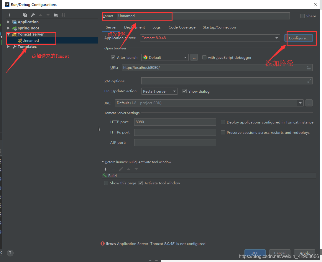The width and height of the screenshot is (322, 262).
Task: Select the Build task row
Action: pos(209,176)
